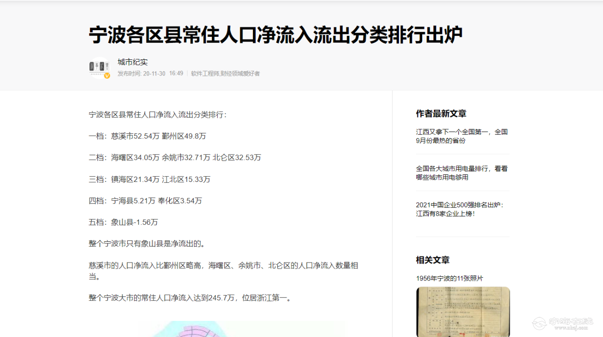Click the line 三档：镇海区21.34万 江北区15.33万

tap(149, 180)
